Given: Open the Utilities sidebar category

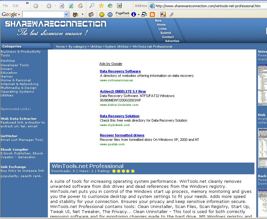Looking at the screenshot, I should point(7,95).
